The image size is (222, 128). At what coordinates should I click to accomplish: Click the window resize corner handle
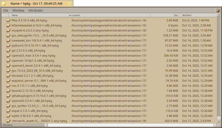[219, 125]
